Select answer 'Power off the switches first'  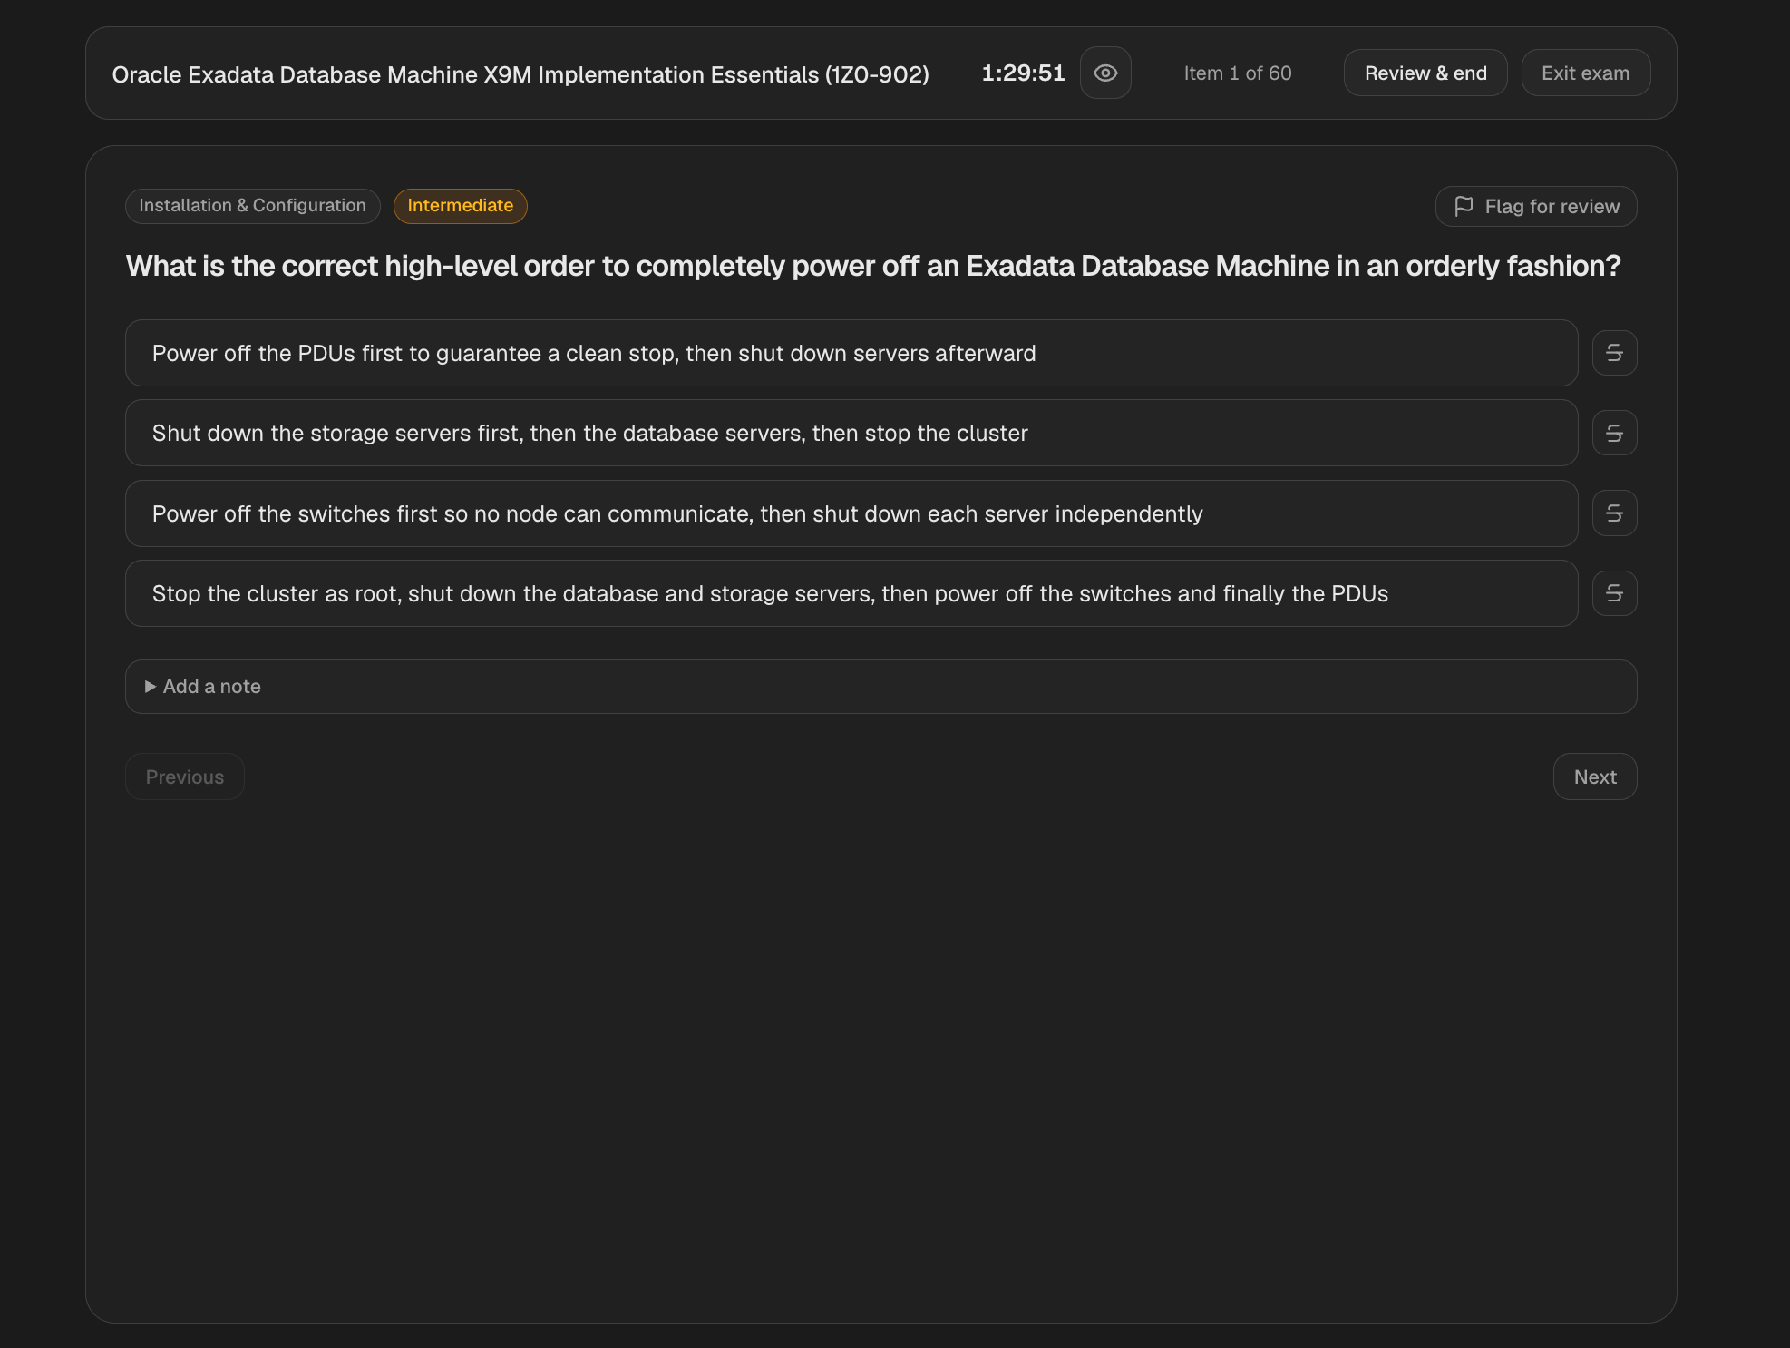point(851,513)
